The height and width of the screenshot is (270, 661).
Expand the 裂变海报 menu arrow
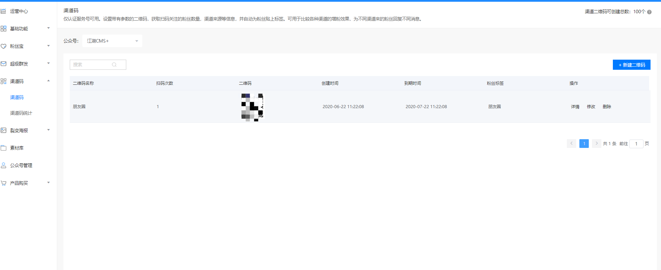[x=48, y=130]
